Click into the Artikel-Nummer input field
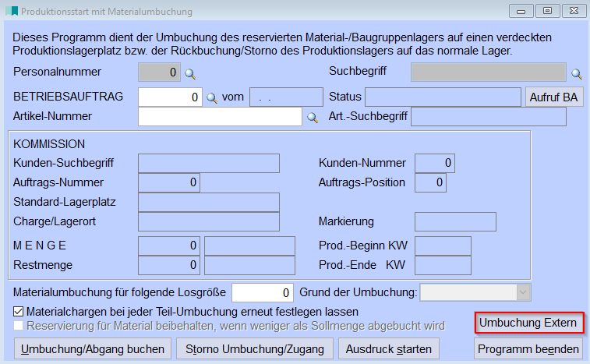This screenshot has height=364, width=590. [219, 117]
